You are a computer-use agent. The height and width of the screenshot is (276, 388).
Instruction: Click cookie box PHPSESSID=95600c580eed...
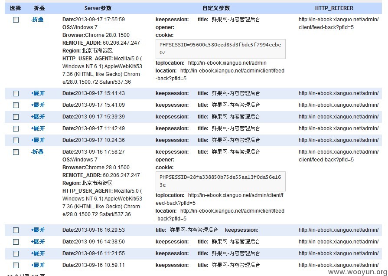point(221,49)
